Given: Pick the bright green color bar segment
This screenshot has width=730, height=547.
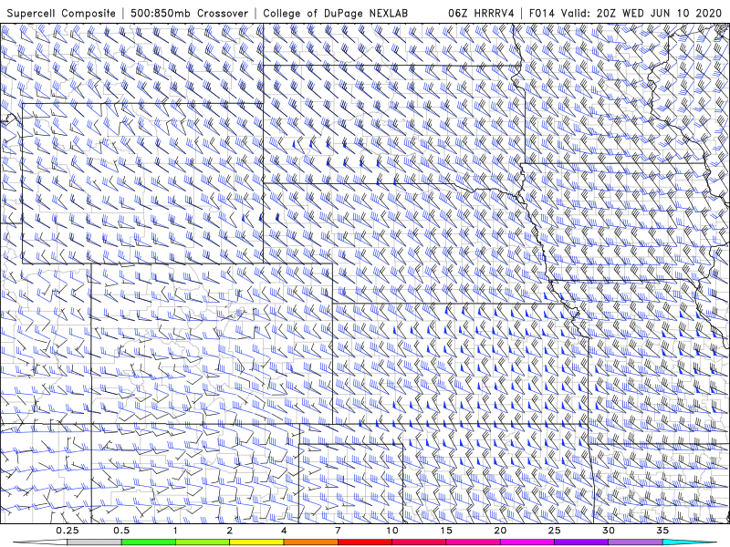Looking at the screenshot, I should [149, 542].
